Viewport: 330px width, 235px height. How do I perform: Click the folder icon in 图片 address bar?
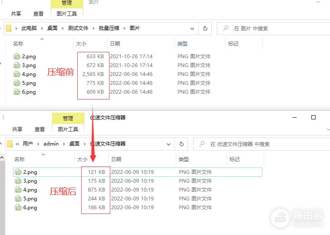[x=8, y=28]
